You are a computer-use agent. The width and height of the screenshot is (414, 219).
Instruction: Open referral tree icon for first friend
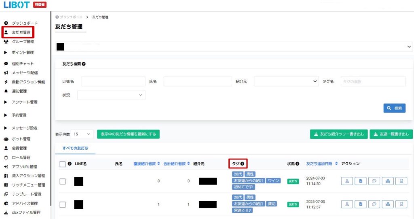click(388, 181)
